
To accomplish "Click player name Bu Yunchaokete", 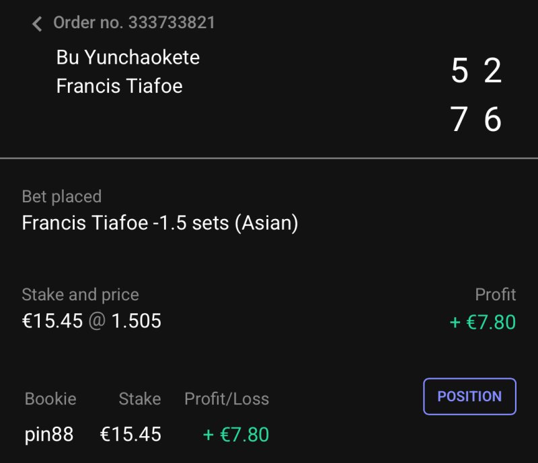I will point(128,57).
